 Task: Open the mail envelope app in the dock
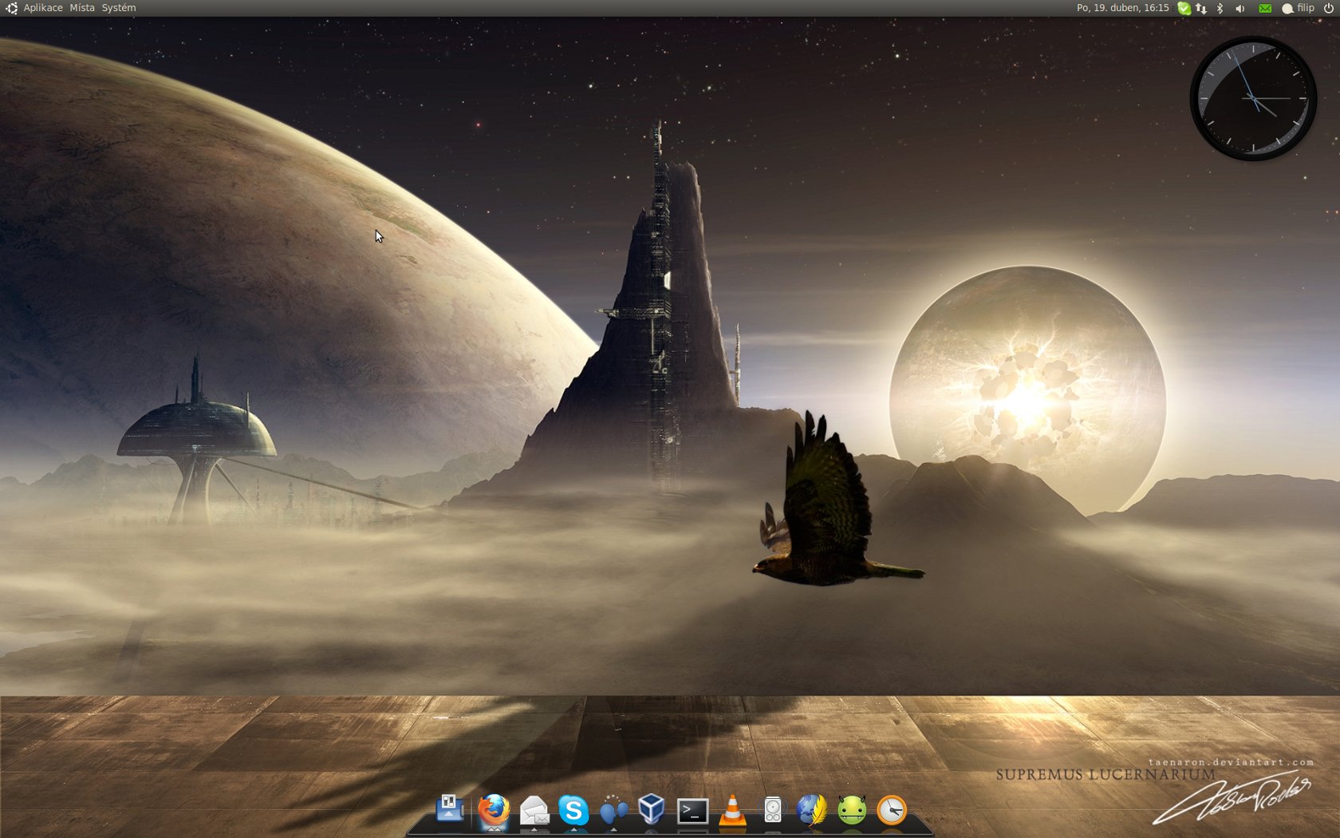534,811
